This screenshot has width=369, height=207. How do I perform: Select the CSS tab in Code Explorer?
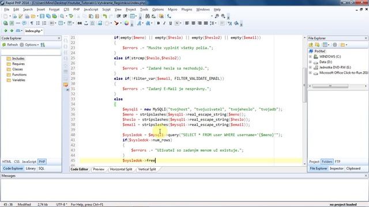point(17,162)
